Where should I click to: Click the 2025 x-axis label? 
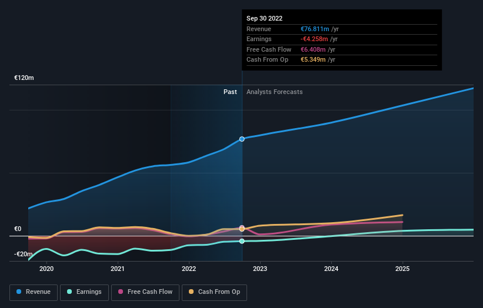(402, 269)
